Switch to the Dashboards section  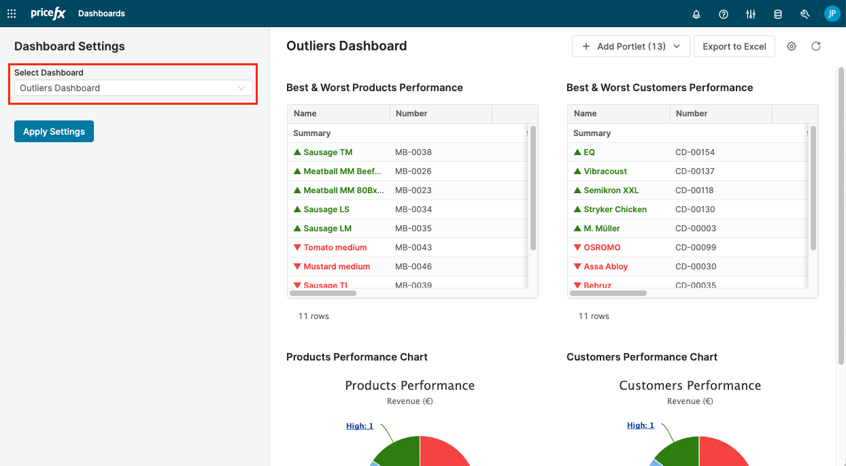[101, 13]
